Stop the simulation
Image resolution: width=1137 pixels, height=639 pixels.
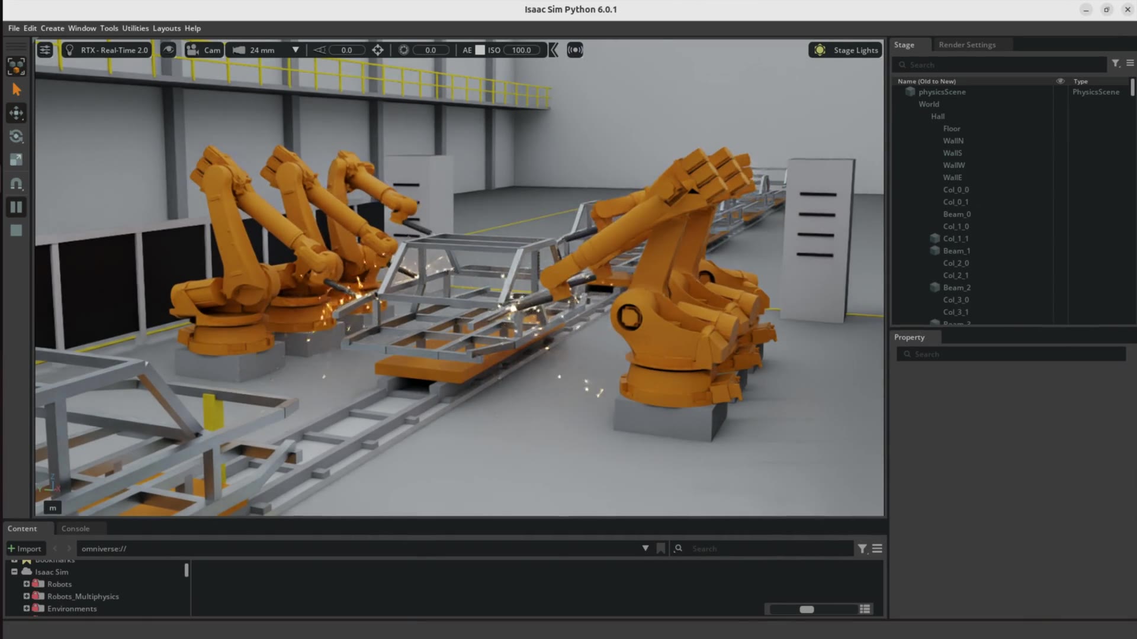click(16, 231)
